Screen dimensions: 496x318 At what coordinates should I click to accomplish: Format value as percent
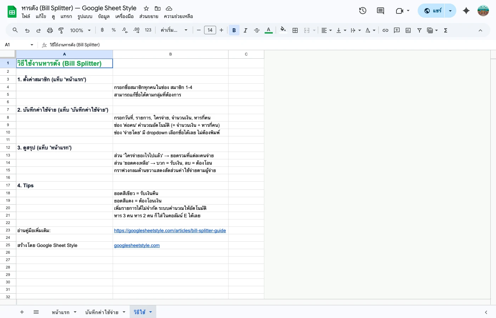[x=114, y=30]
